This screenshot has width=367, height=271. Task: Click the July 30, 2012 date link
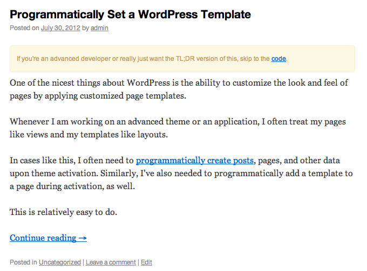(60, 28)
